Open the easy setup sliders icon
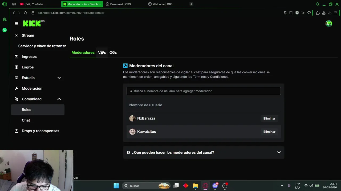 [336, 13]
